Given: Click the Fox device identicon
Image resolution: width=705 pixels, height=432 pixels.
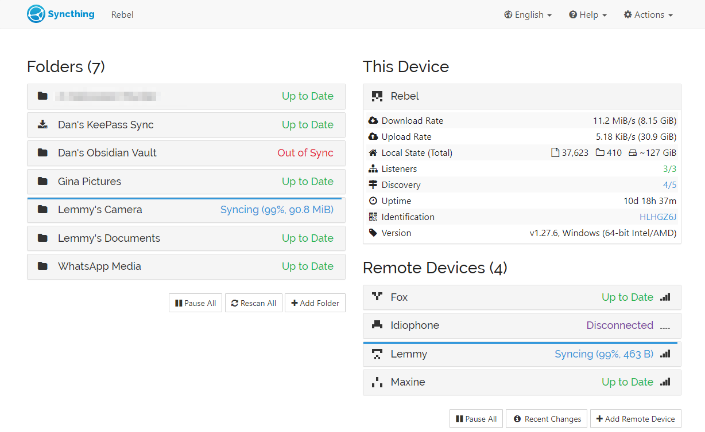Looking at the screenshot, I should point(377,297).
